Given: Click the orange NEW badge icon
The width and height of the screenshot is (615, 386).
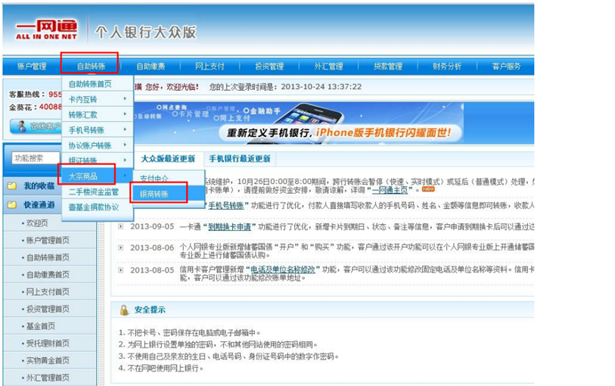Looking at the screenshot, I should (x=428, y=189).
